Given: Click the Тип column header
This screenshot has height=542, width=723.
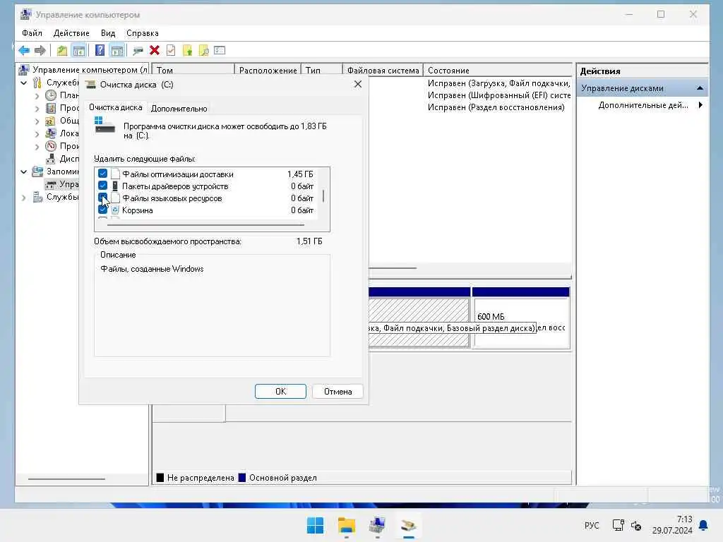Looking at the screenshot, I should (322, 70).
